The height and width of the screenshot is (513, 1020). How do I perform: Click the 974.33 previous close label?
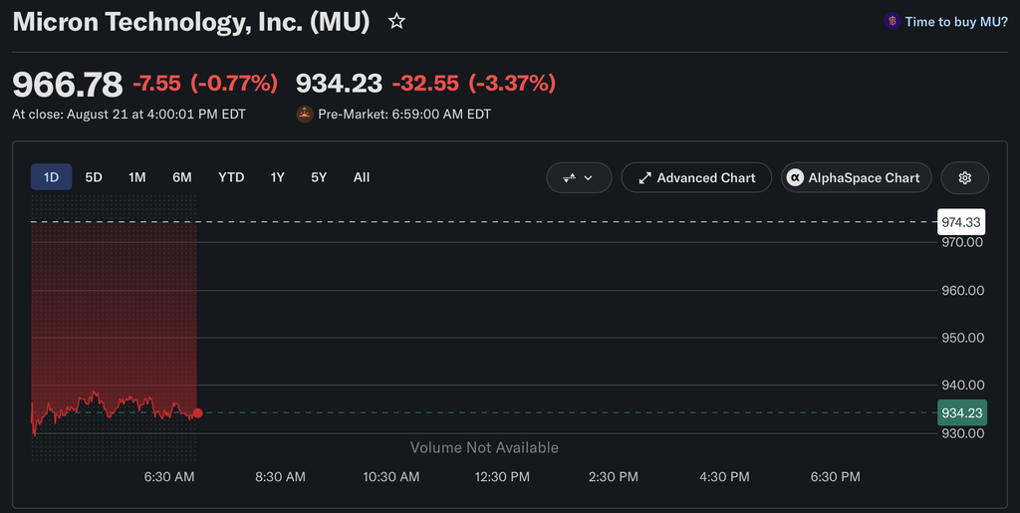(961, 222)
